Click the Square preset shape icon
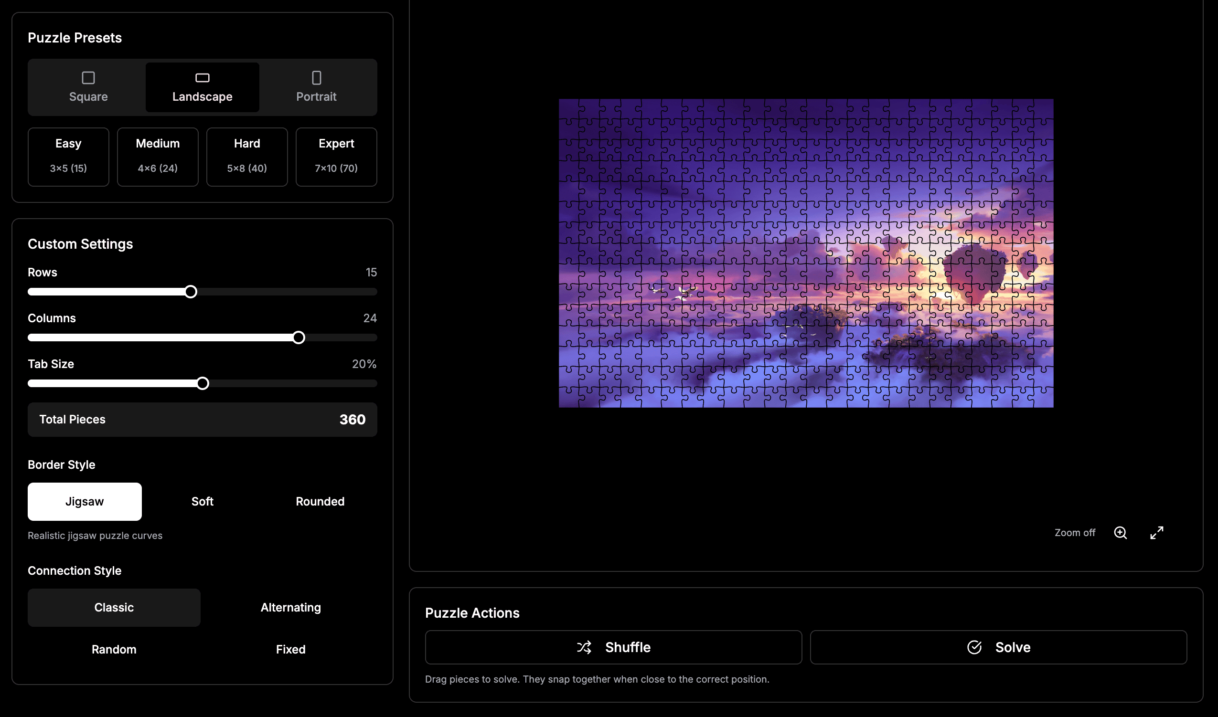This screenshot has width=1218, height=717. (x=88, y=78)
